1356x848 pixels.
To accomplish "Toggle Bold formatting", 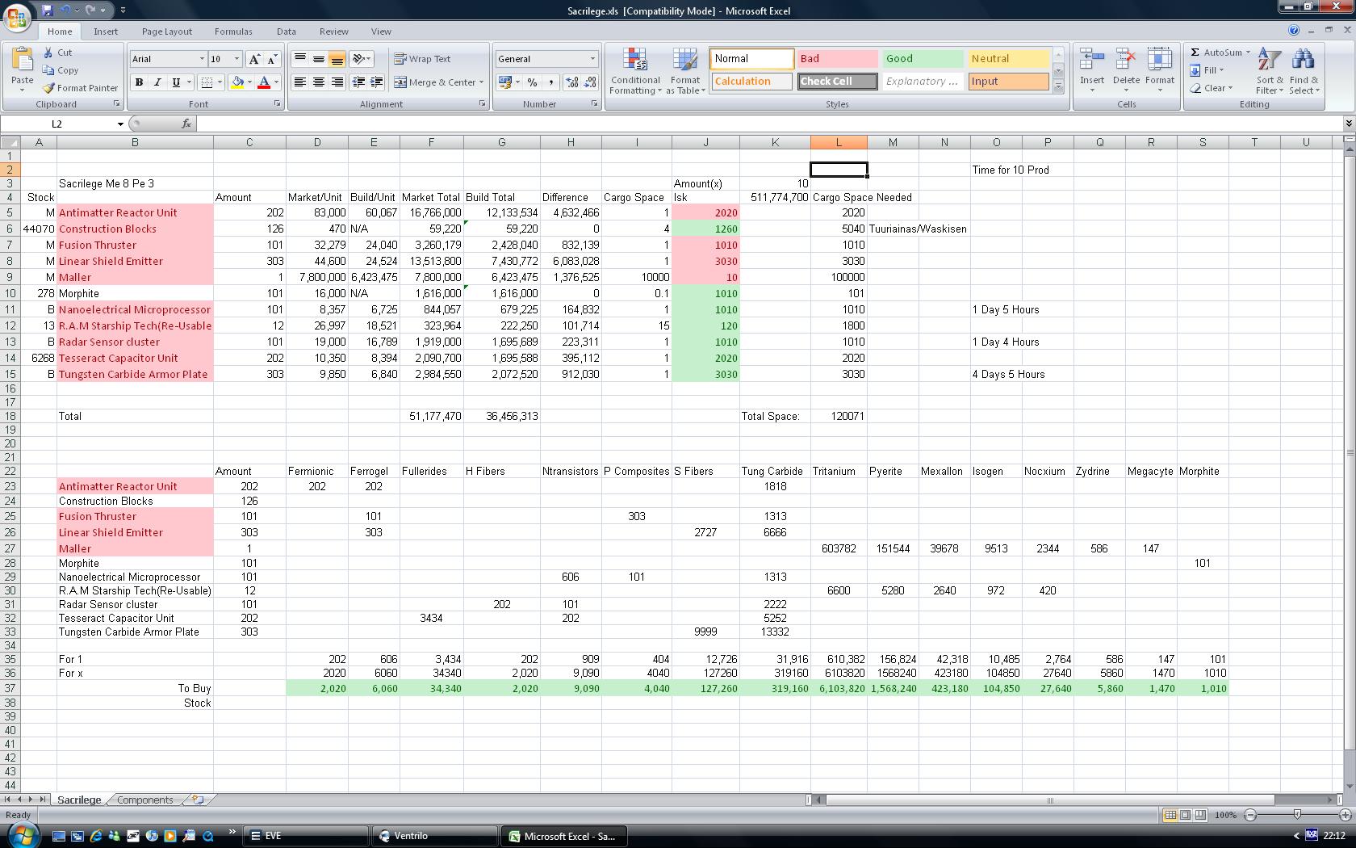I will tap(139, 82).
